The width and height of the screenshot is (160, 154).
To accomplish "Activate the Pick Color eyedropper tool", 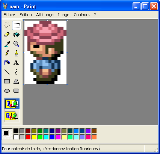I will [x=7, y=44].
